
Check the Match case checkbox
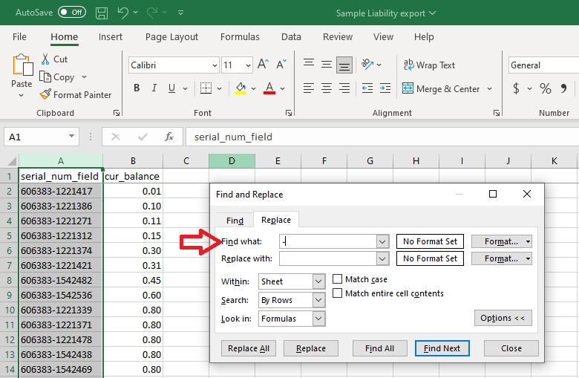pyautogui.click(x=337, y=279)
